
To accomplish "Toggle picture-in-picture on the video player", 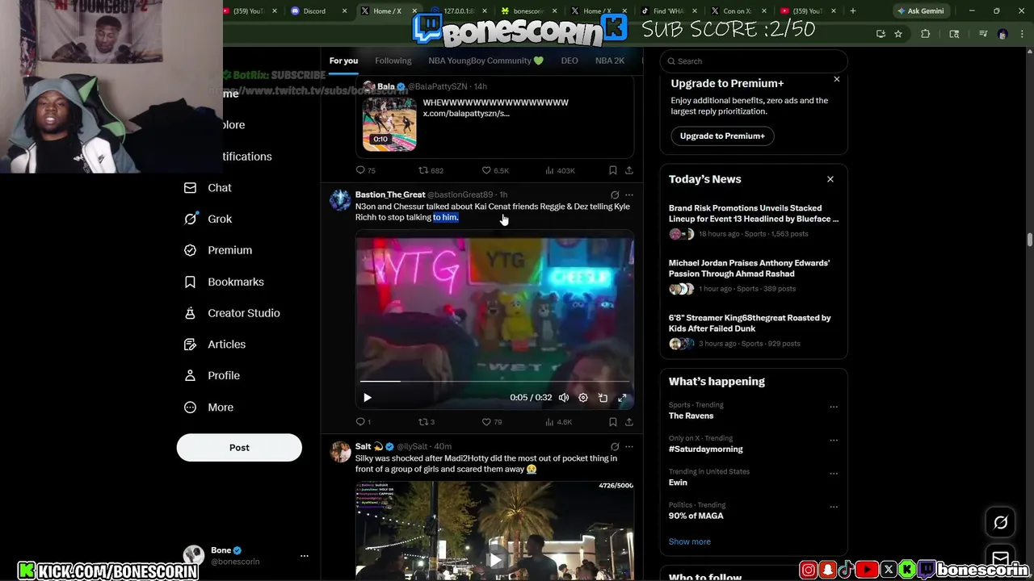I will point(603,398).
